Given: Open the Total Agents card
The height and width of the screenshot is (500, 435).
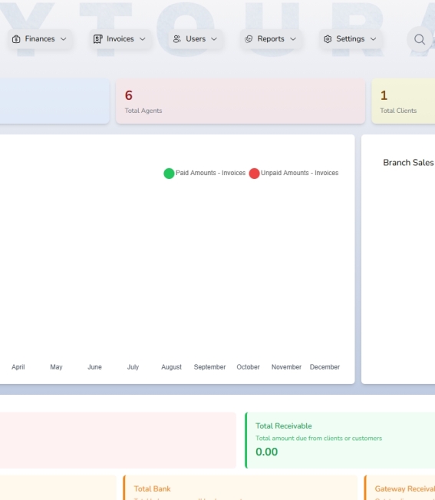Looking at the screenshot, I should point(240,101).
